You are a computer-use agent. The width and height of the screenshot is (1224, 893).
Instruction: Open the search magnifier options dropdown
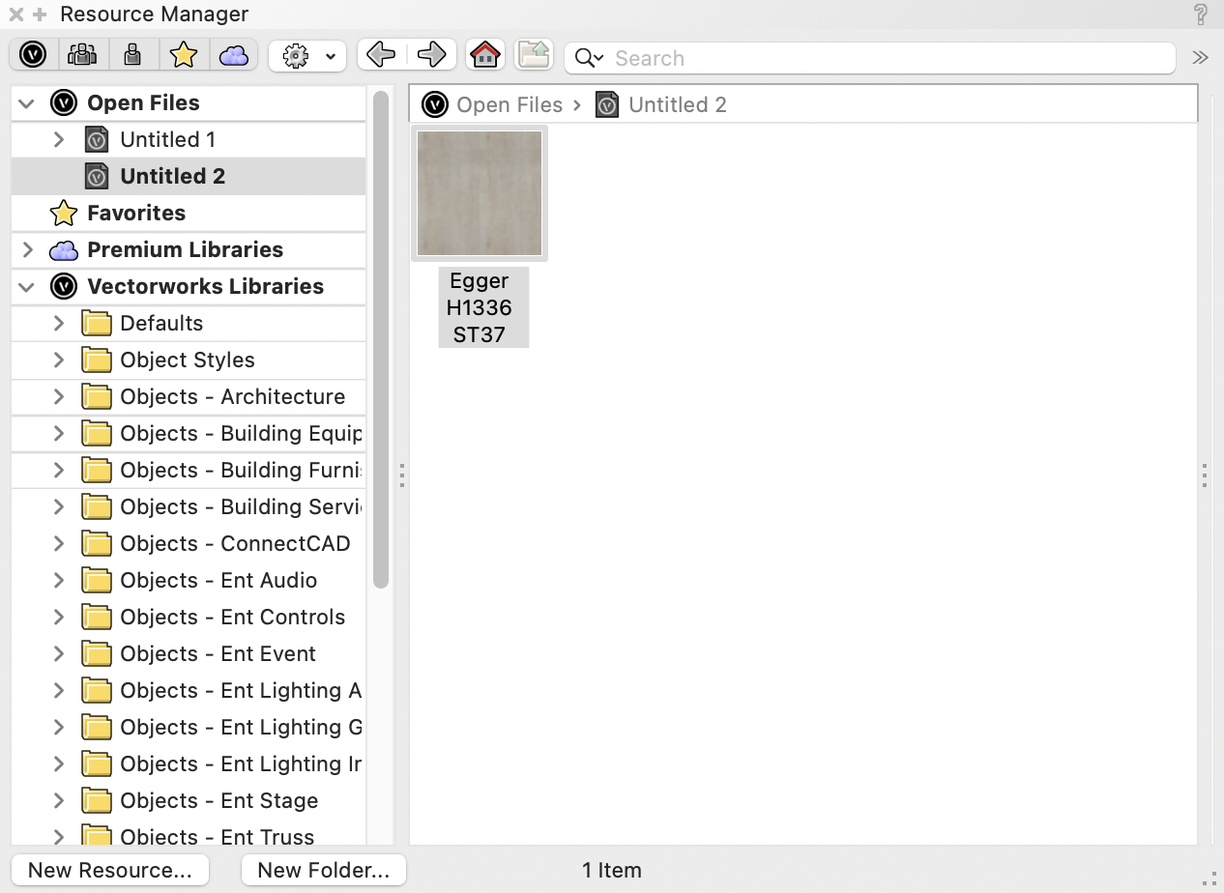[589, 58]
